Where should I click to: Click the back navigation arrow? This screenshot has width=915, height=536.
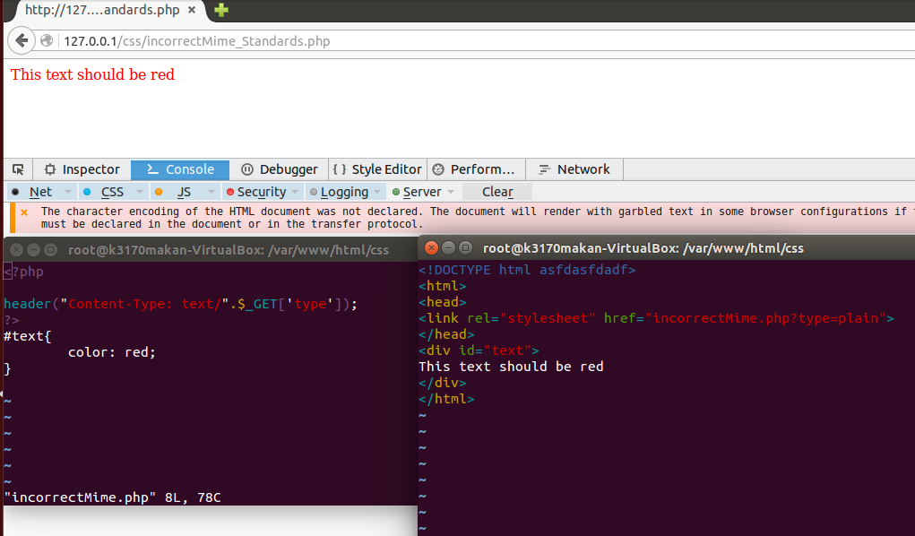click(x=20, y=40)
